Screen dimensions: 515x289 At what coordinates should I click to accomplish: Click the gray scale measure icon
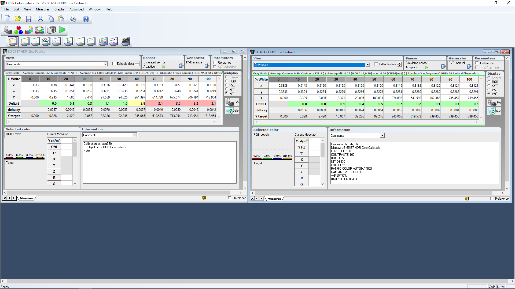(8, 30)
